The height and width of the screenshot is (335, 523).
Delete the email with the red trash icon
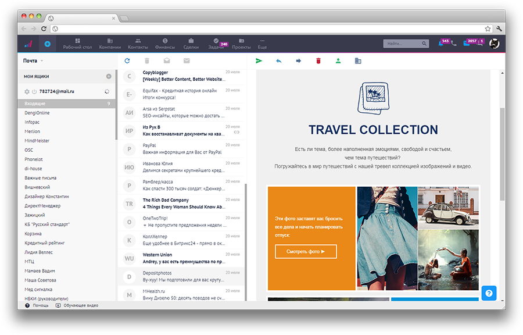pos(318,60)
